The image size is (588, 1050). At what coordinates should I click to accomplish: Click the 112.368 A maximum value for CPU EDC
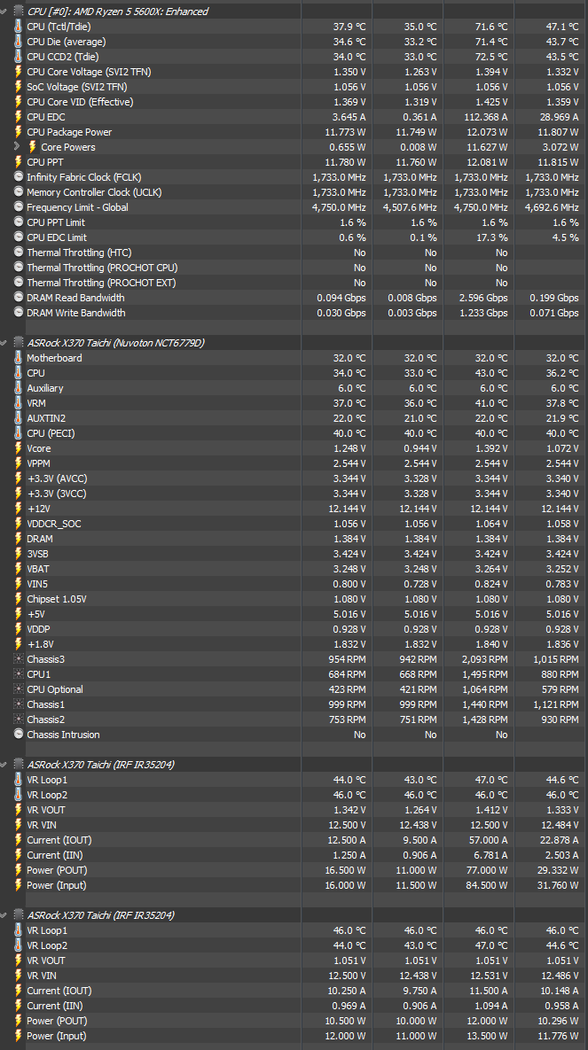point(486,116)
